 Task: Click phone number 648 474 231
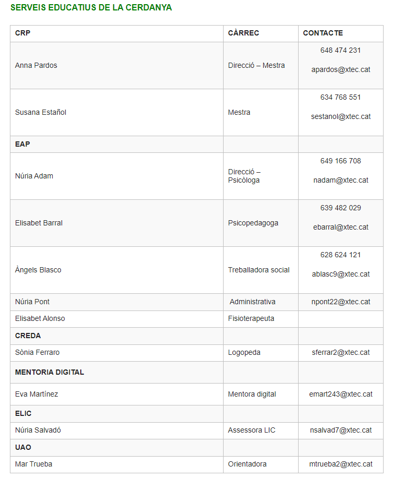pyautogui.click(x=341, y=50)
